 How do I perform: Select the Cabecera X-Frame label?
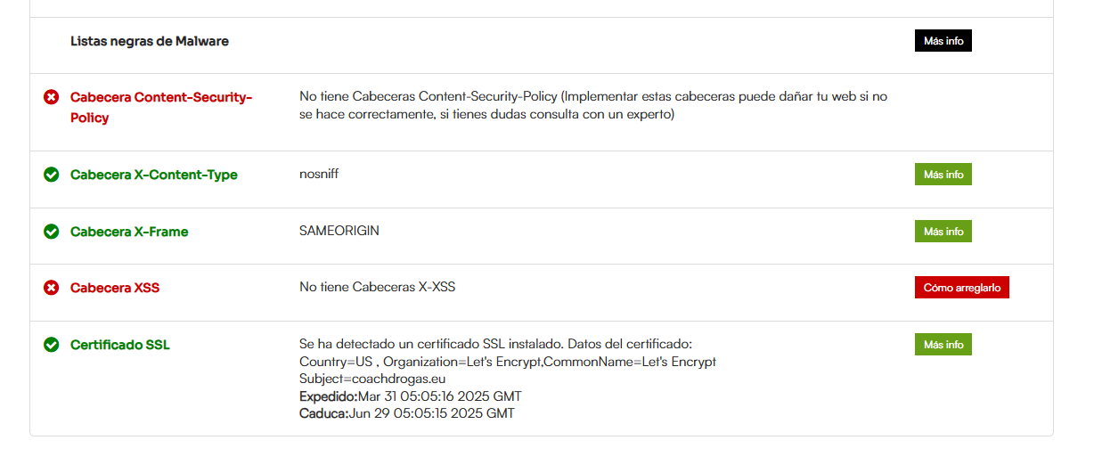tap(129, 232)
